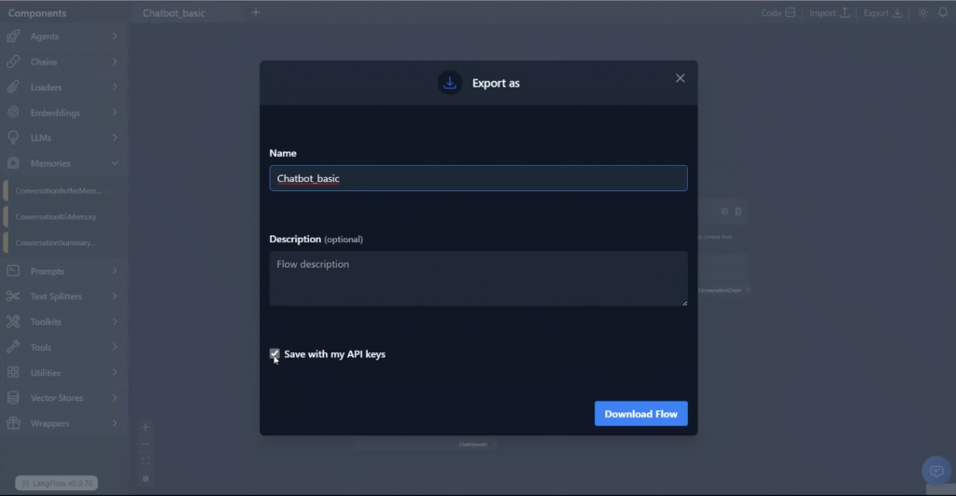Click the Loaders paperclip icon

tap(13, 87)
